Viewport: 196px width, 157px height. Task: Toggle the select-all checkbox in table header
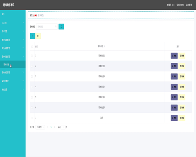tap(32, 47)
